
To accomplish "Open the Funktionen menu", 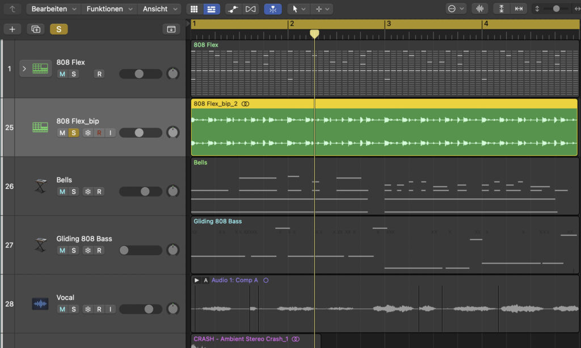I will pos(110,9).
